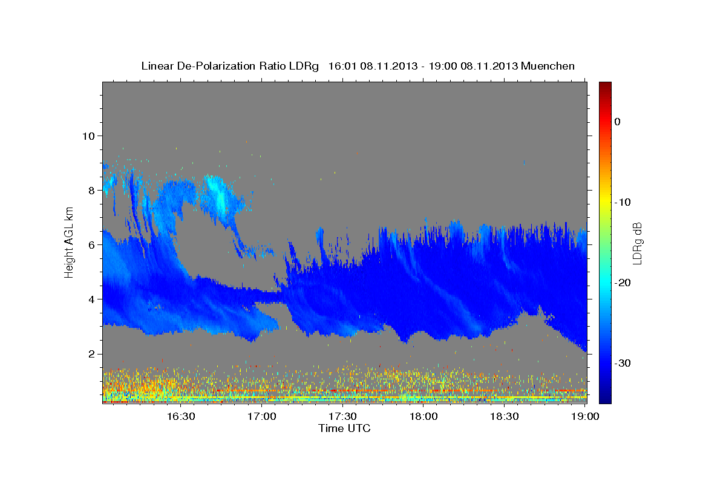726x484 pixels.
Task: Click the plot title 'Linear De-Polarization Ratio LDRg'
Action: pyautogui.click(x=229, y=66)
